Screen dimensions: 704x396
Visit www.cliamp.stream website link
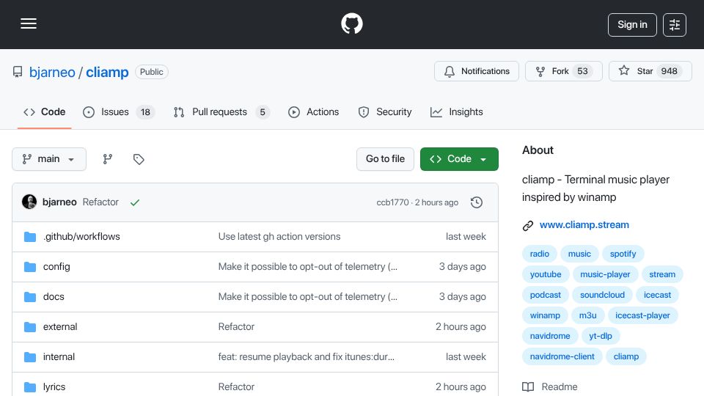(x=584, y=225)
